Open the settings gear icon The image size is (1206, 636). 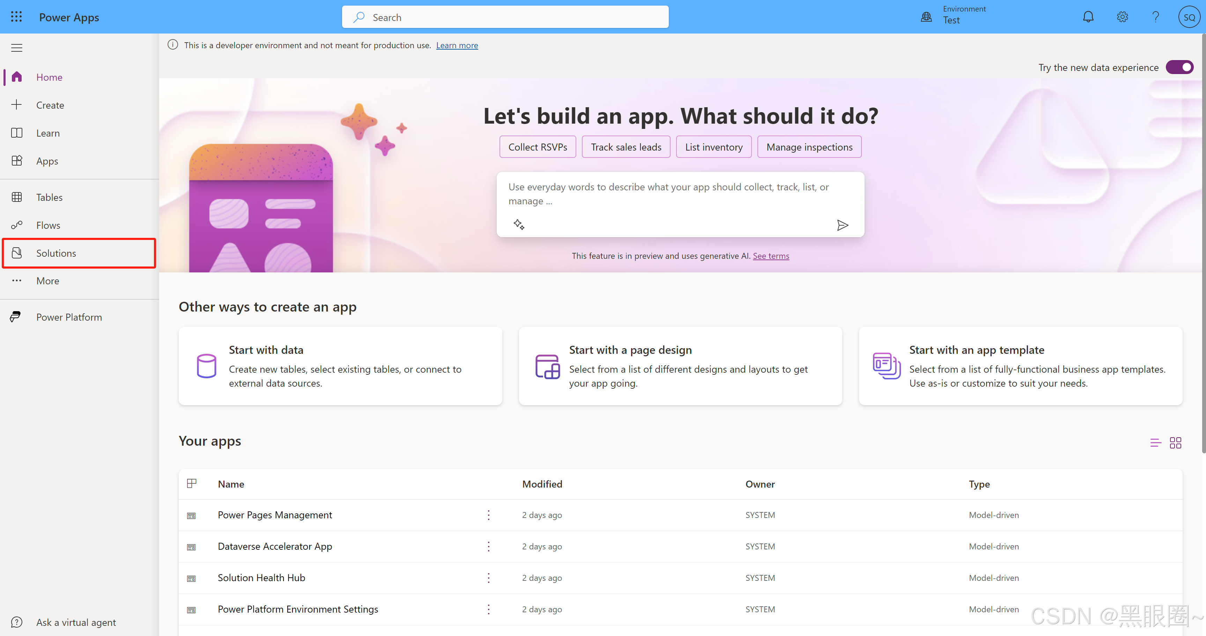(1122, 17)
